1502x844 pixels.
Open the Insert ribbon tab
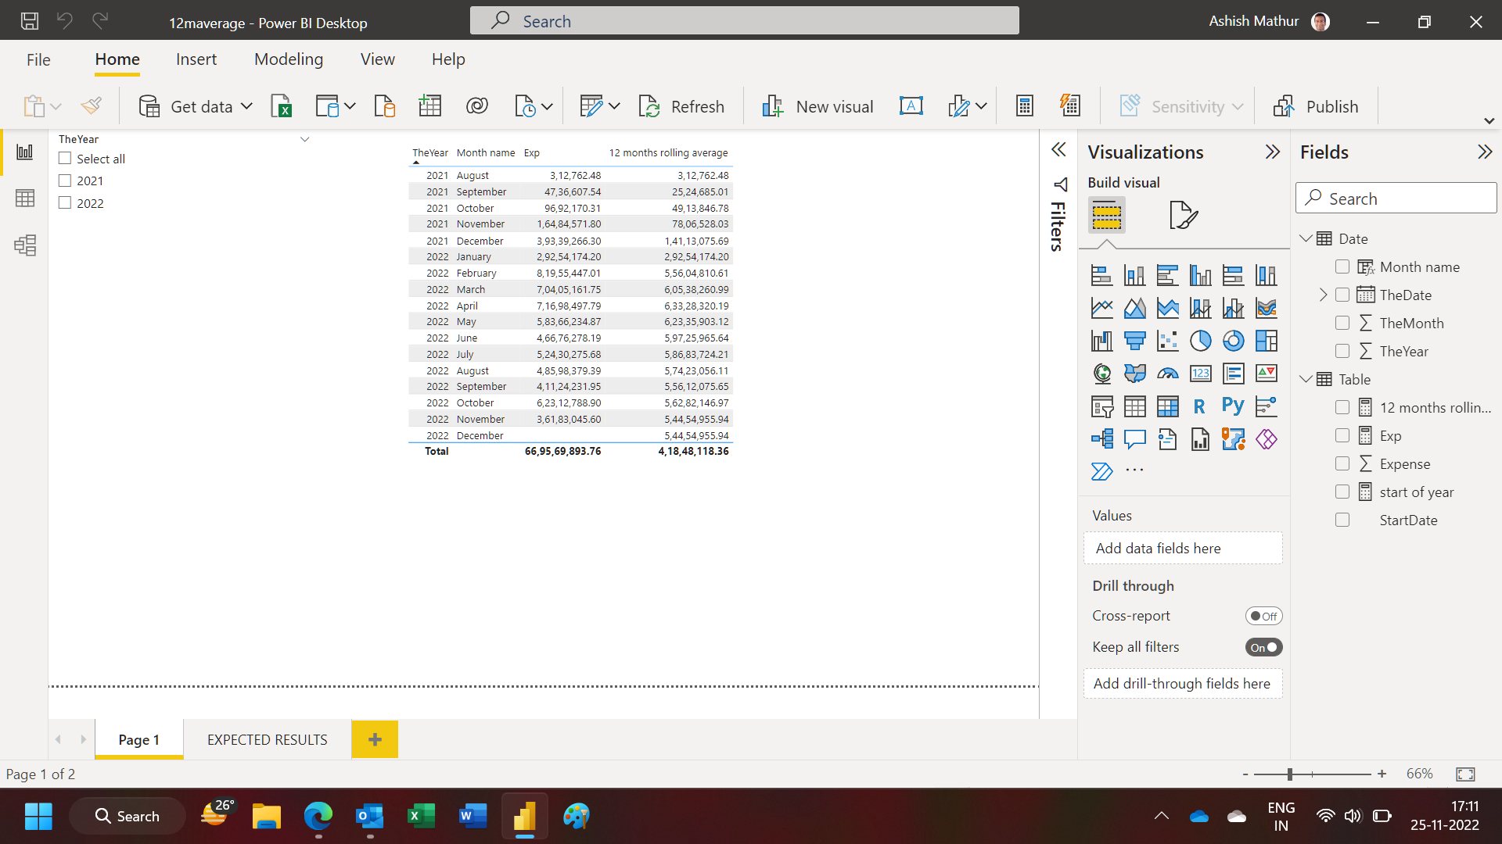point(196,59)
